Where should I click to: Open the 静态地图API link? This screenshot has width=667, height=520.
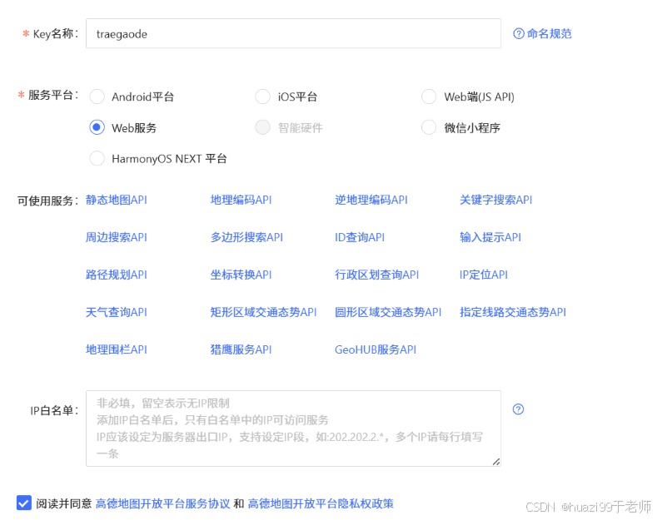tap(116, 200)
